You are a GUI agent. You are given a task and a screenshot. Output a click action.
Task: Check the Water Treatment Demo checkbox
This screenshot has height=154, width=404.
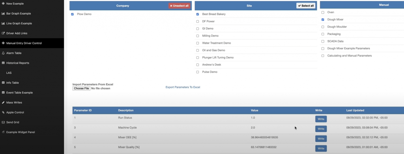[x=198, y=43]
